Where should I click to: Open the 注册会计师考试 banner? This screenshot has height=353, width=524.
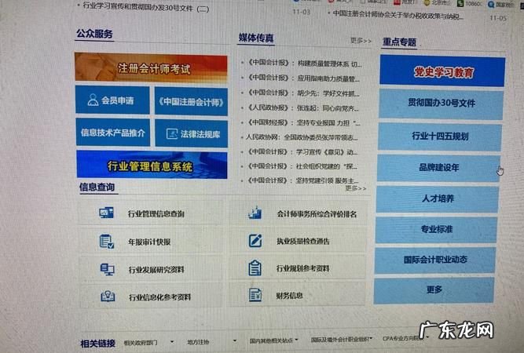tap(151, 67)
